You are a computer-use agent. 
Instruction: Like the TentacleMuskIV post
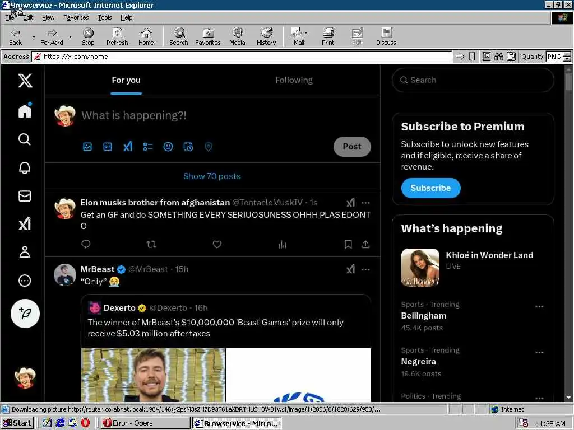coord(217,244)
